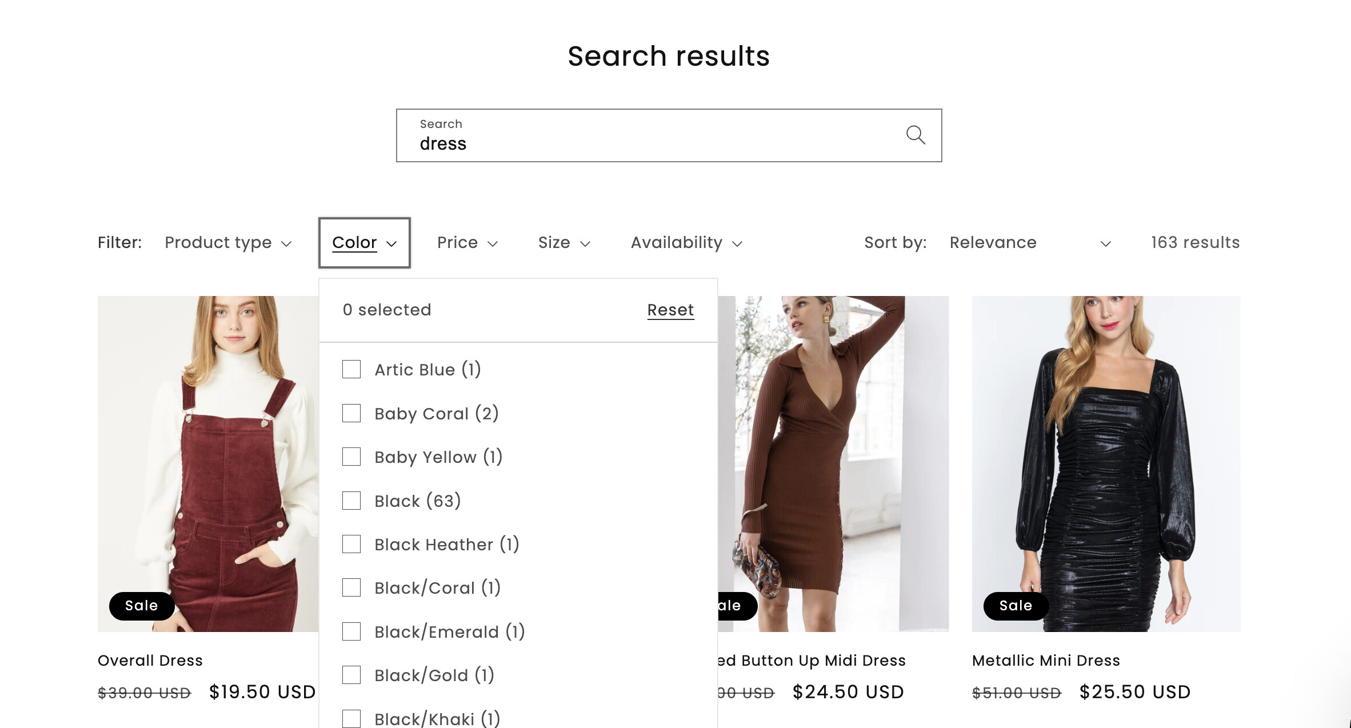
Task: Check the Artic Blue color checkbox
Action: [351, 369]
